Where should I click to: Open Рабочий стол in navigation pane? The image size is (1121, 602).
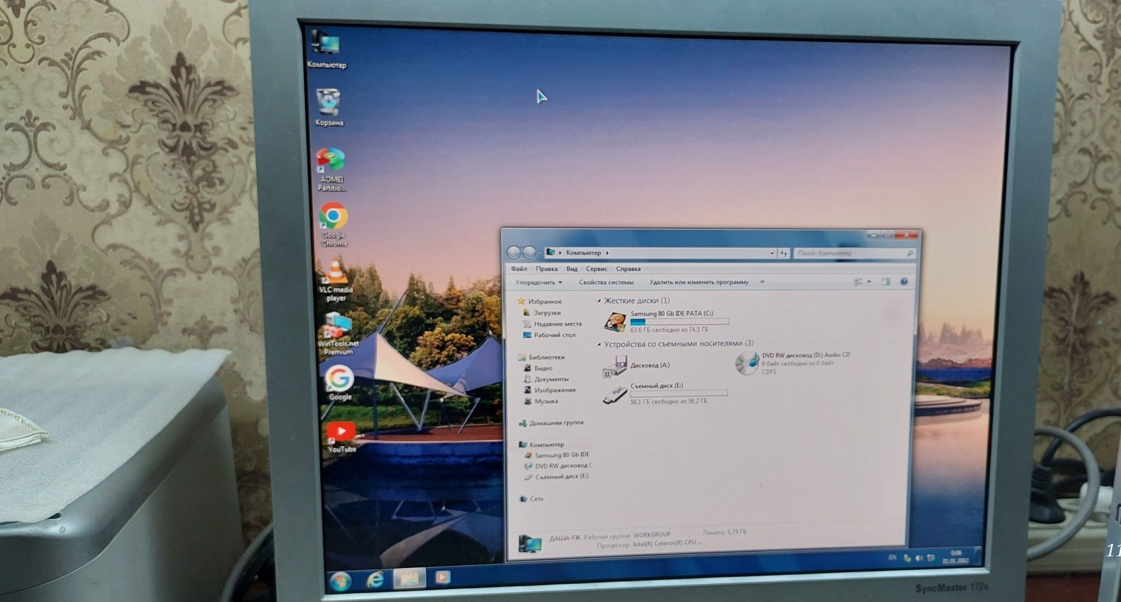pyautogui.click(x=549, y=335)
